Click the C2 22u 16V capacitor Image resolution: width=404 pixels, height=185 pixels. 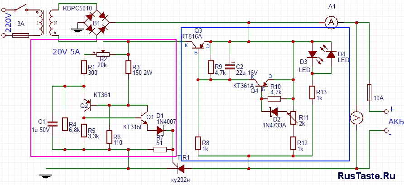point(230,67)
